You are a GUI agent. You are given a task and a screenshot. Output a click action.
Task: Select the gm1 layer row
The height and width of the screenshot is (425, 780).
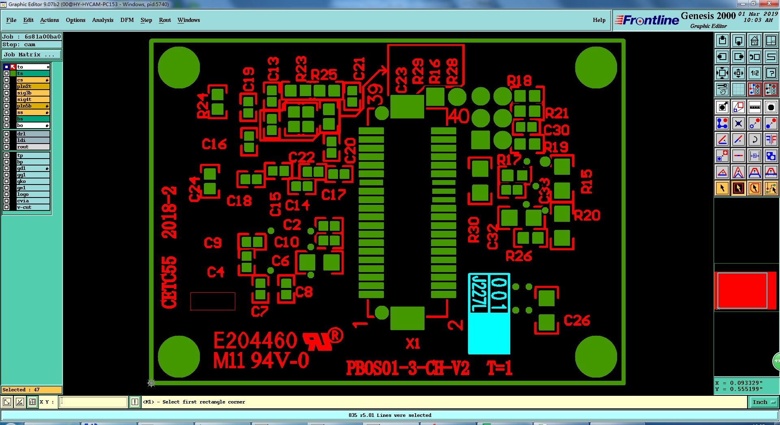(x=33, y=188)
